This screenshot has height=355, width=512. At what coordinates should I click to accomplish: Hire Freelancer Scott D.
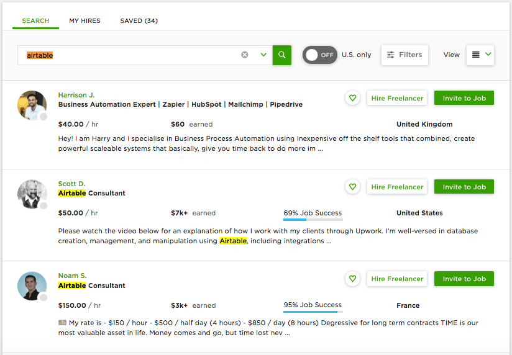396,187
